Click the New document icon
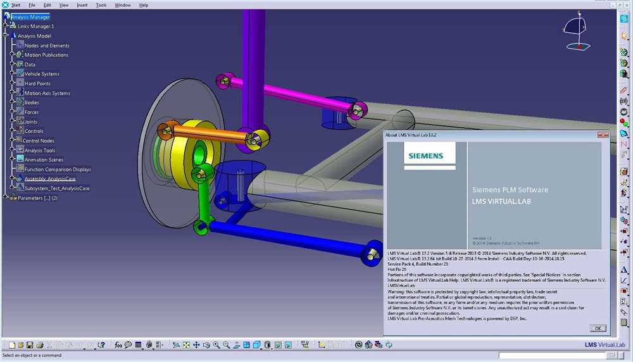Screen dimensions: 633x362 12,345
